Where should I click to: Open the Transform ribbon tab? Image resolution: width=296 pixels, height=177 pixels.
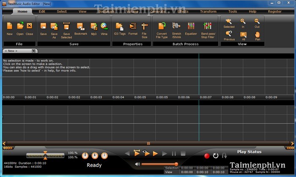click(208, 11)
